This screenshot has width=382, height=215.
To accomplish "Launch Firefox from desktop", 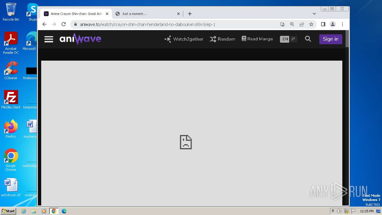I will point(11,129).
